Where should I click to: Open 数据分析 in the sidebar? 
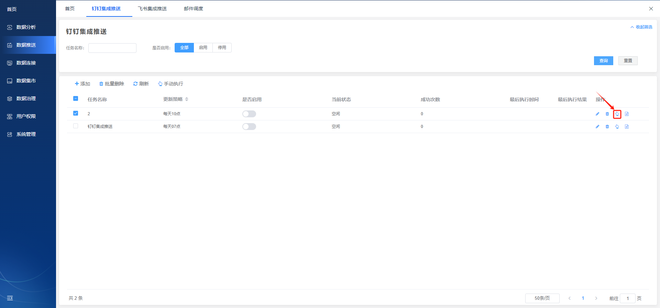point(28,27)
